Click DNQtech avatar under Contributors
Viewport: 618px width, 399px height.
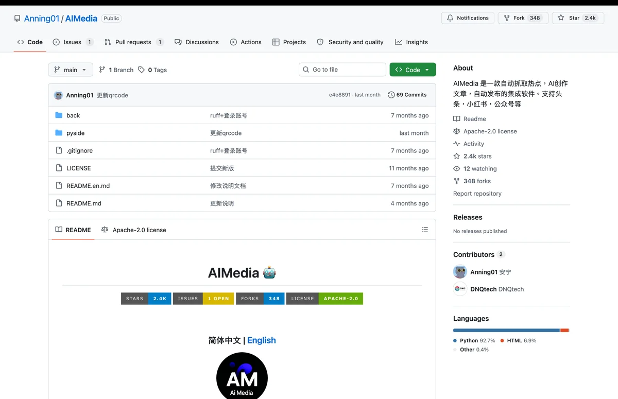click(460, 289)
